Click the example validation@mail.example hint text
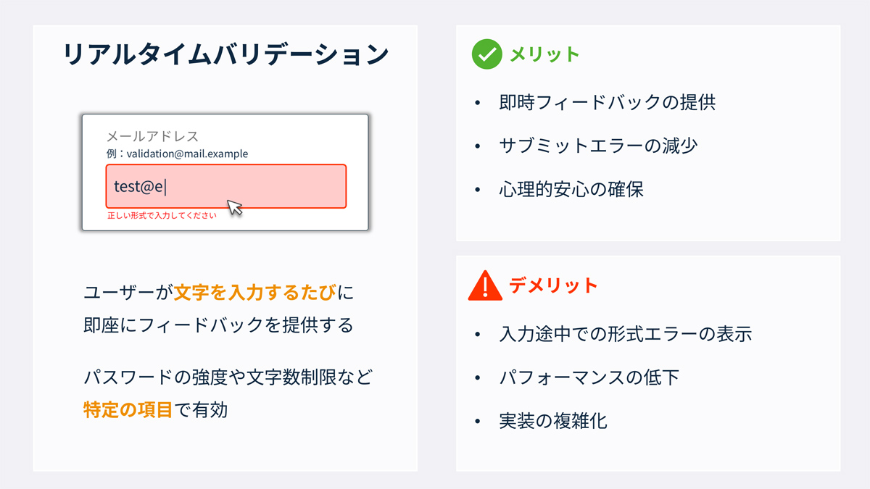This screenshot has height=489, width=870. click(177, 154)
